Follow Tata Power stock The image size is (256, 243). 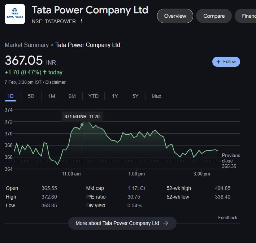(226, 62)
